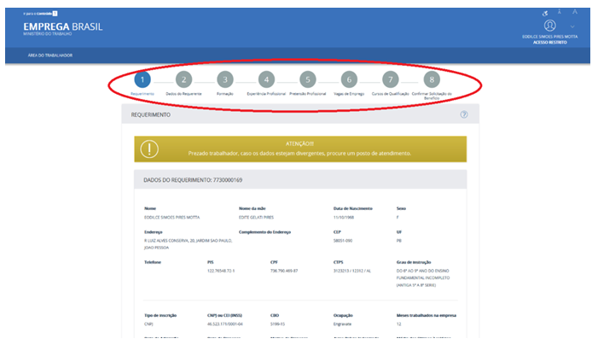Click the yellow warning exclamation icon
The width and height of the screenshot is (598, 362).
pyautogui.click(x=150, y=149)
